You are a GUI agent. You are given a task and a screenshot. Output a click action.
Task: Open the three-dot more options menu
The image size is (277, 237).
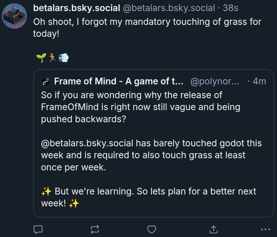[265, 230]
